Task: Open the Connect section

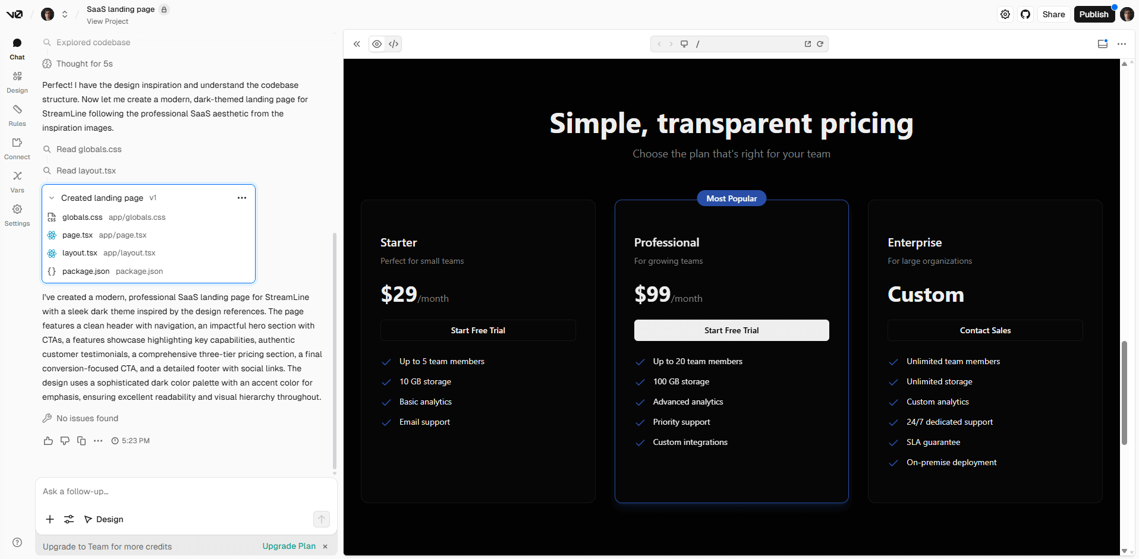Action: pos(17,147)
